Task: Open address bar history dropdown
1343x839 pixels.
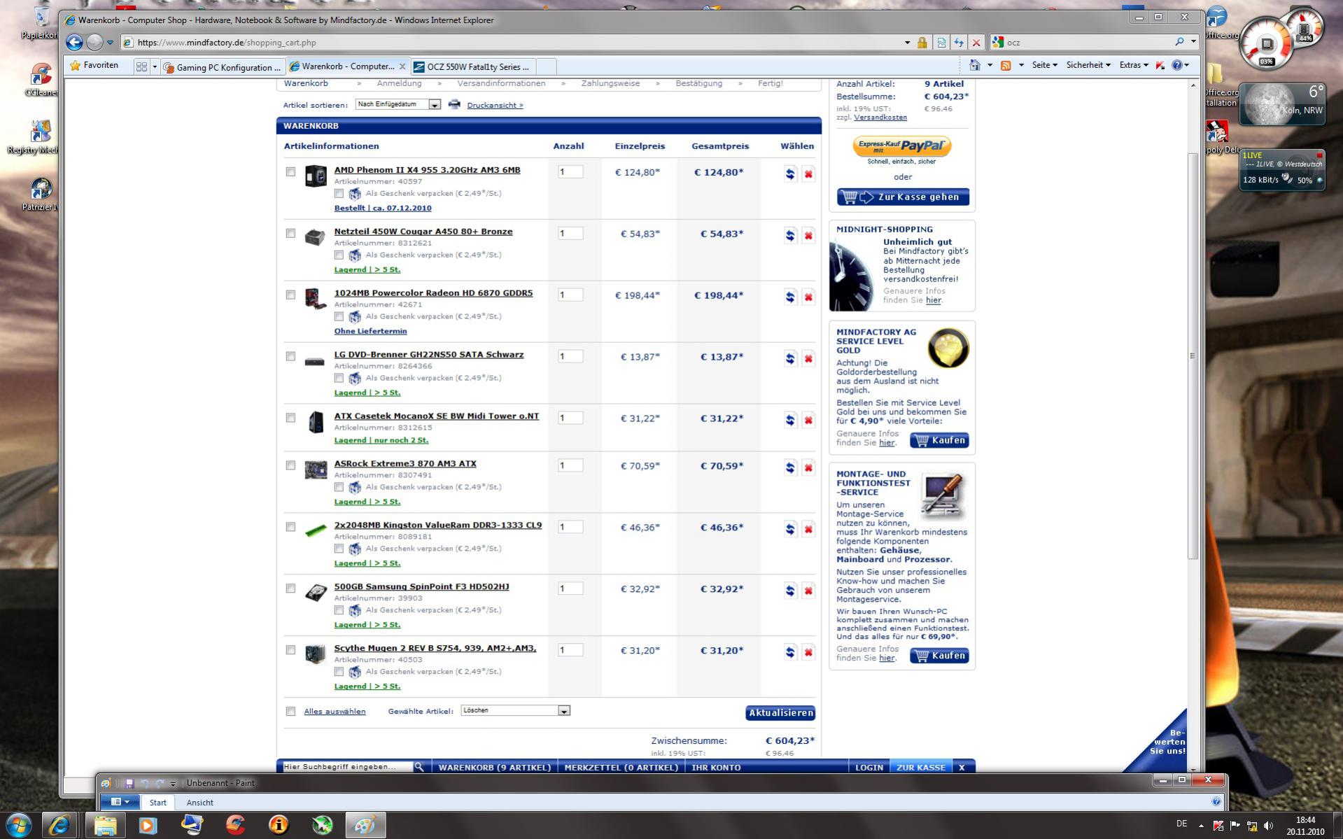Action: pyautogui.click(x=907, y=43)
